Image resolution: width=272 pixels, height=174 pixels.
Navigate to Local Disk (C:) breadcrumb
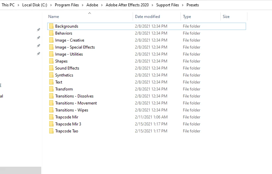(35, 5)
